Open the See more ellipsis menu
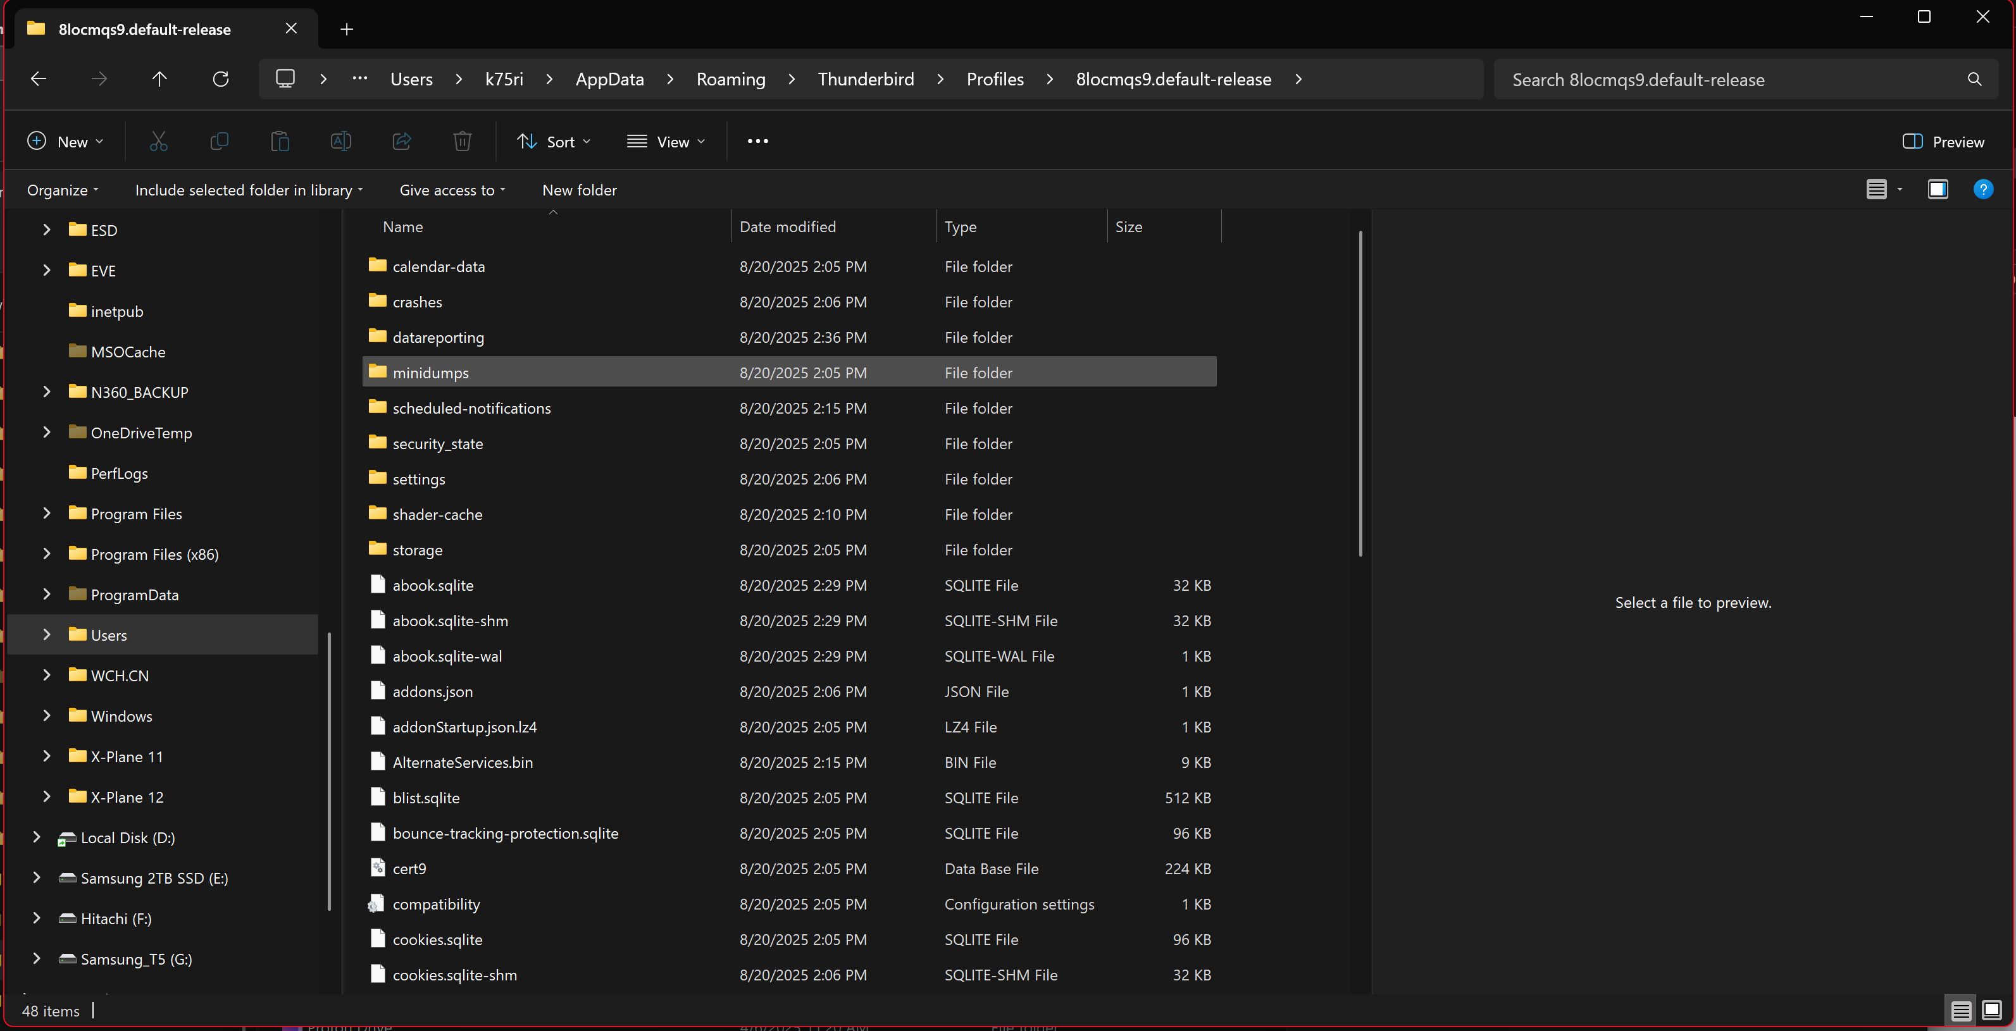The image size is (2016, 1031). click(757, 142)
